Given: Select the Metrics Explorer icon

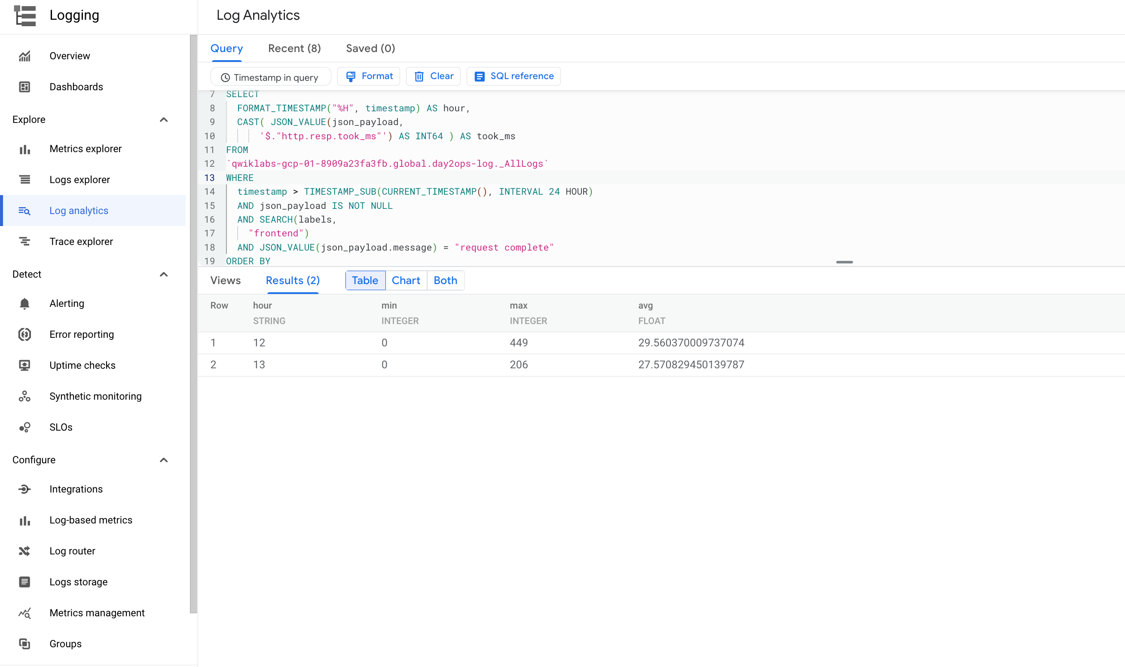Looking at the screenshot, I should click(24, 149).
